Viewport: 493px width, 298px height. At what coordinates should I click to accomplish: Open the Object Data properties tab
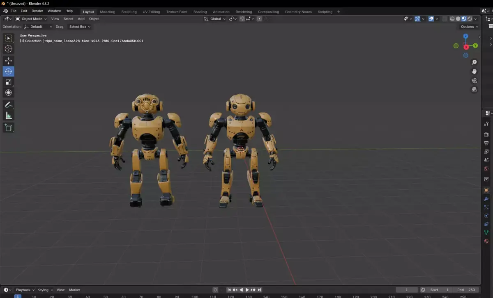pyautogui.click(x=486, y=232)
